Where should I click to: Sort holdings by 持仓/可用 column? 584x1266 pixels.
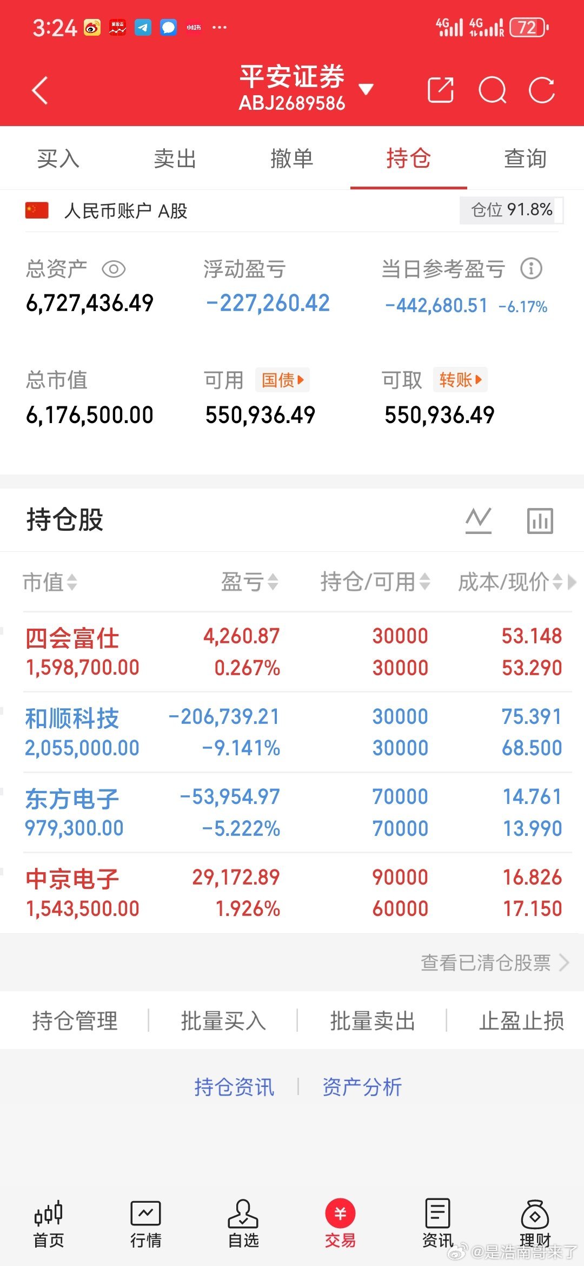[375, 582]
